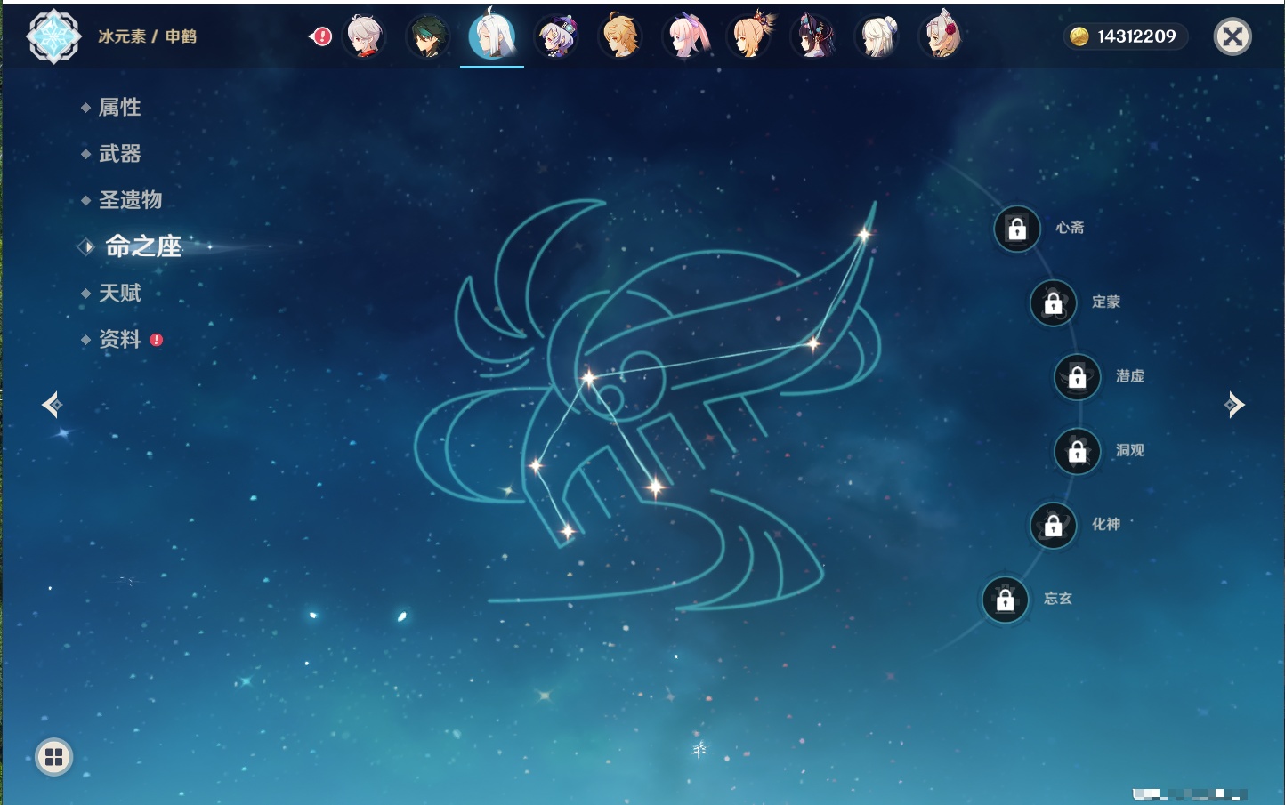
Task: Go to previous character with left arrow
Action: point(53,405)
